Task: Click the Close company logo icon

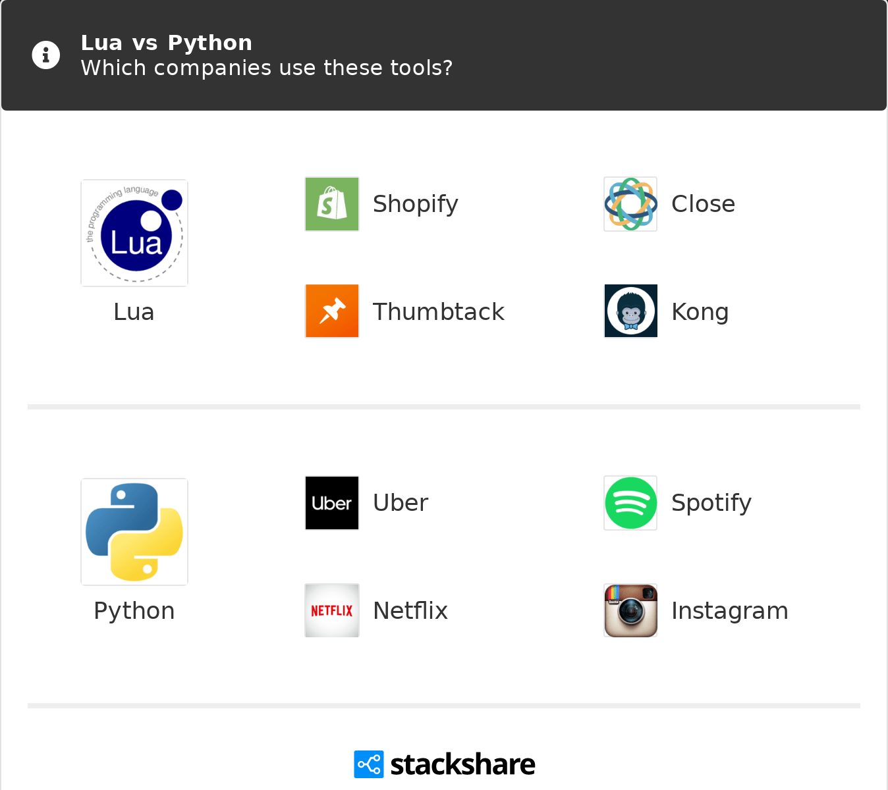Action: (630, 204)
